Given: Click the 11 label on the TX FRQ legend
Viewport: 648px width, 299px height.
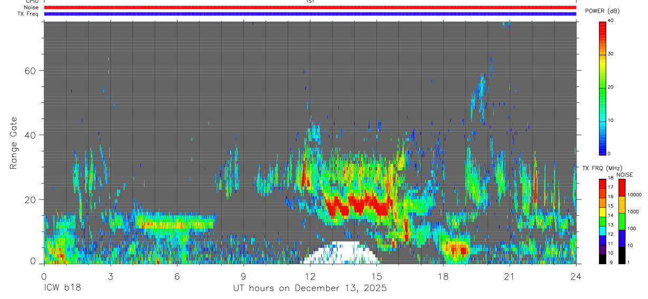Looking at the screenshot, I should coord(611,244).
